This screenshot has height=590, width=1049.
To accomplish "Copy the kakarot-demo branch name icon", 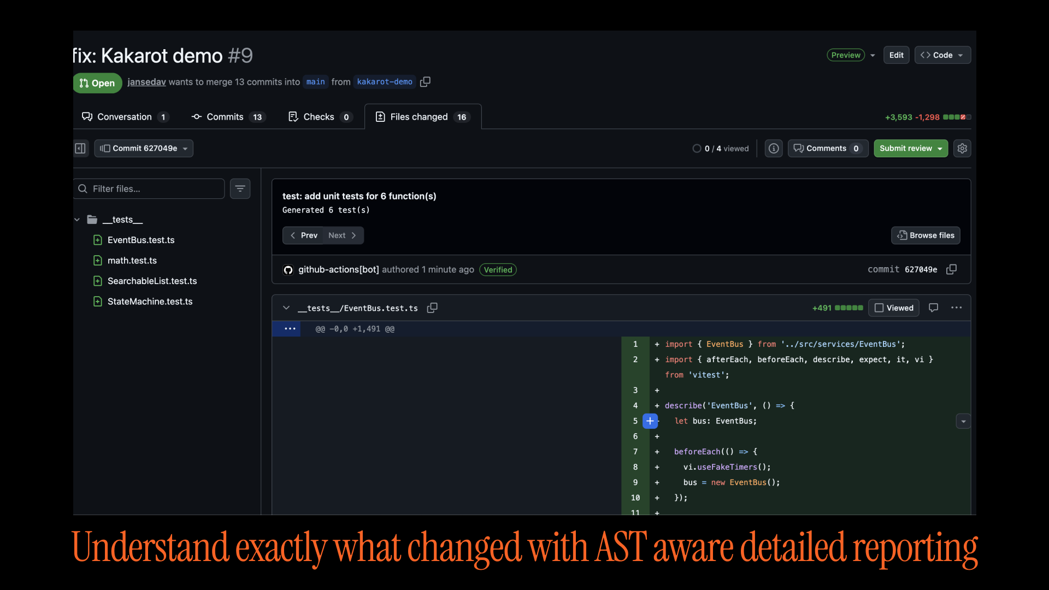I will click(x=425, y=82).
